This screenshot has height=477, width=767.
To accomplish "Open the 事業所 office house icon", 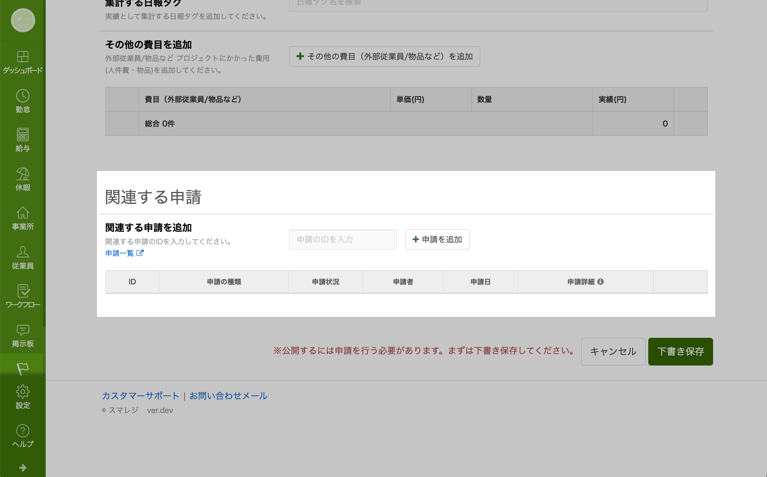I will point(22,213).
